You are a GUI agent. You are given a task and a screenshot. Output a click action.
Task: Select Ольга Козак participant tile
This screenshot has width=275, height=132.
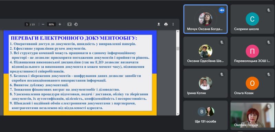[252, 83]
